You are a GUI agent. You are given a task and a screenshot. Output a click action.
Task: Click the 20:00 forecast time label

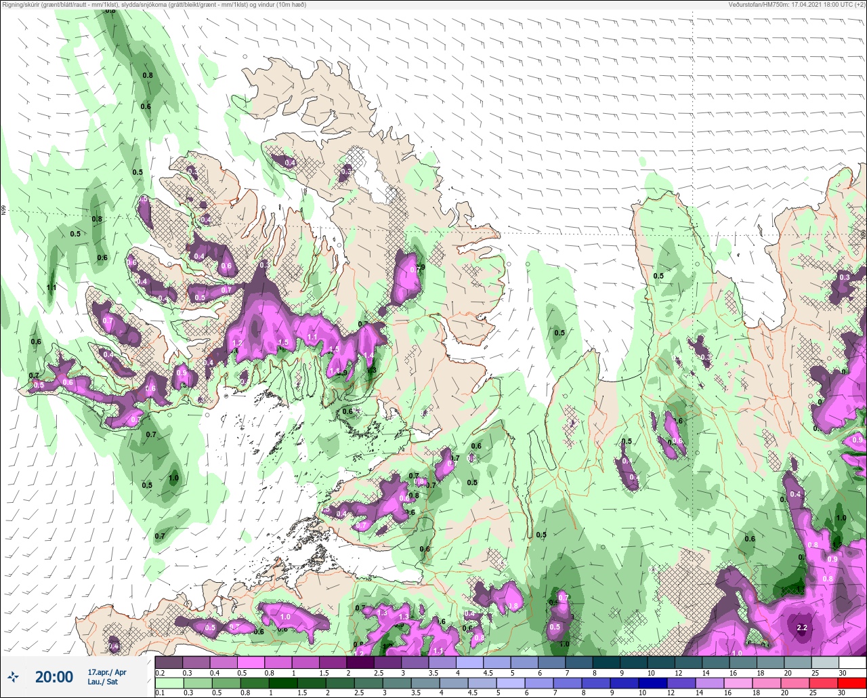click(54, 676)
